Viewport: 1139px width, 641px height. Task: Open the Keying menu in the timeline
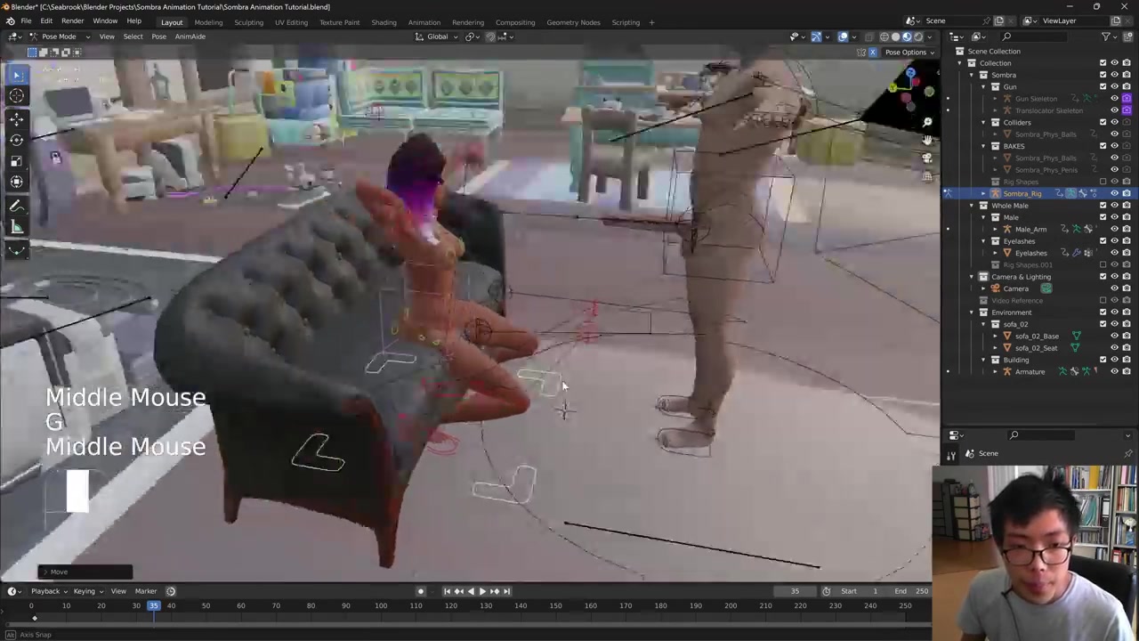[x=85, y=591]
